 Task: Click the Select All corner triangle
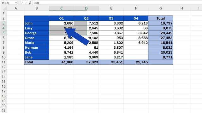coord(5,8)
